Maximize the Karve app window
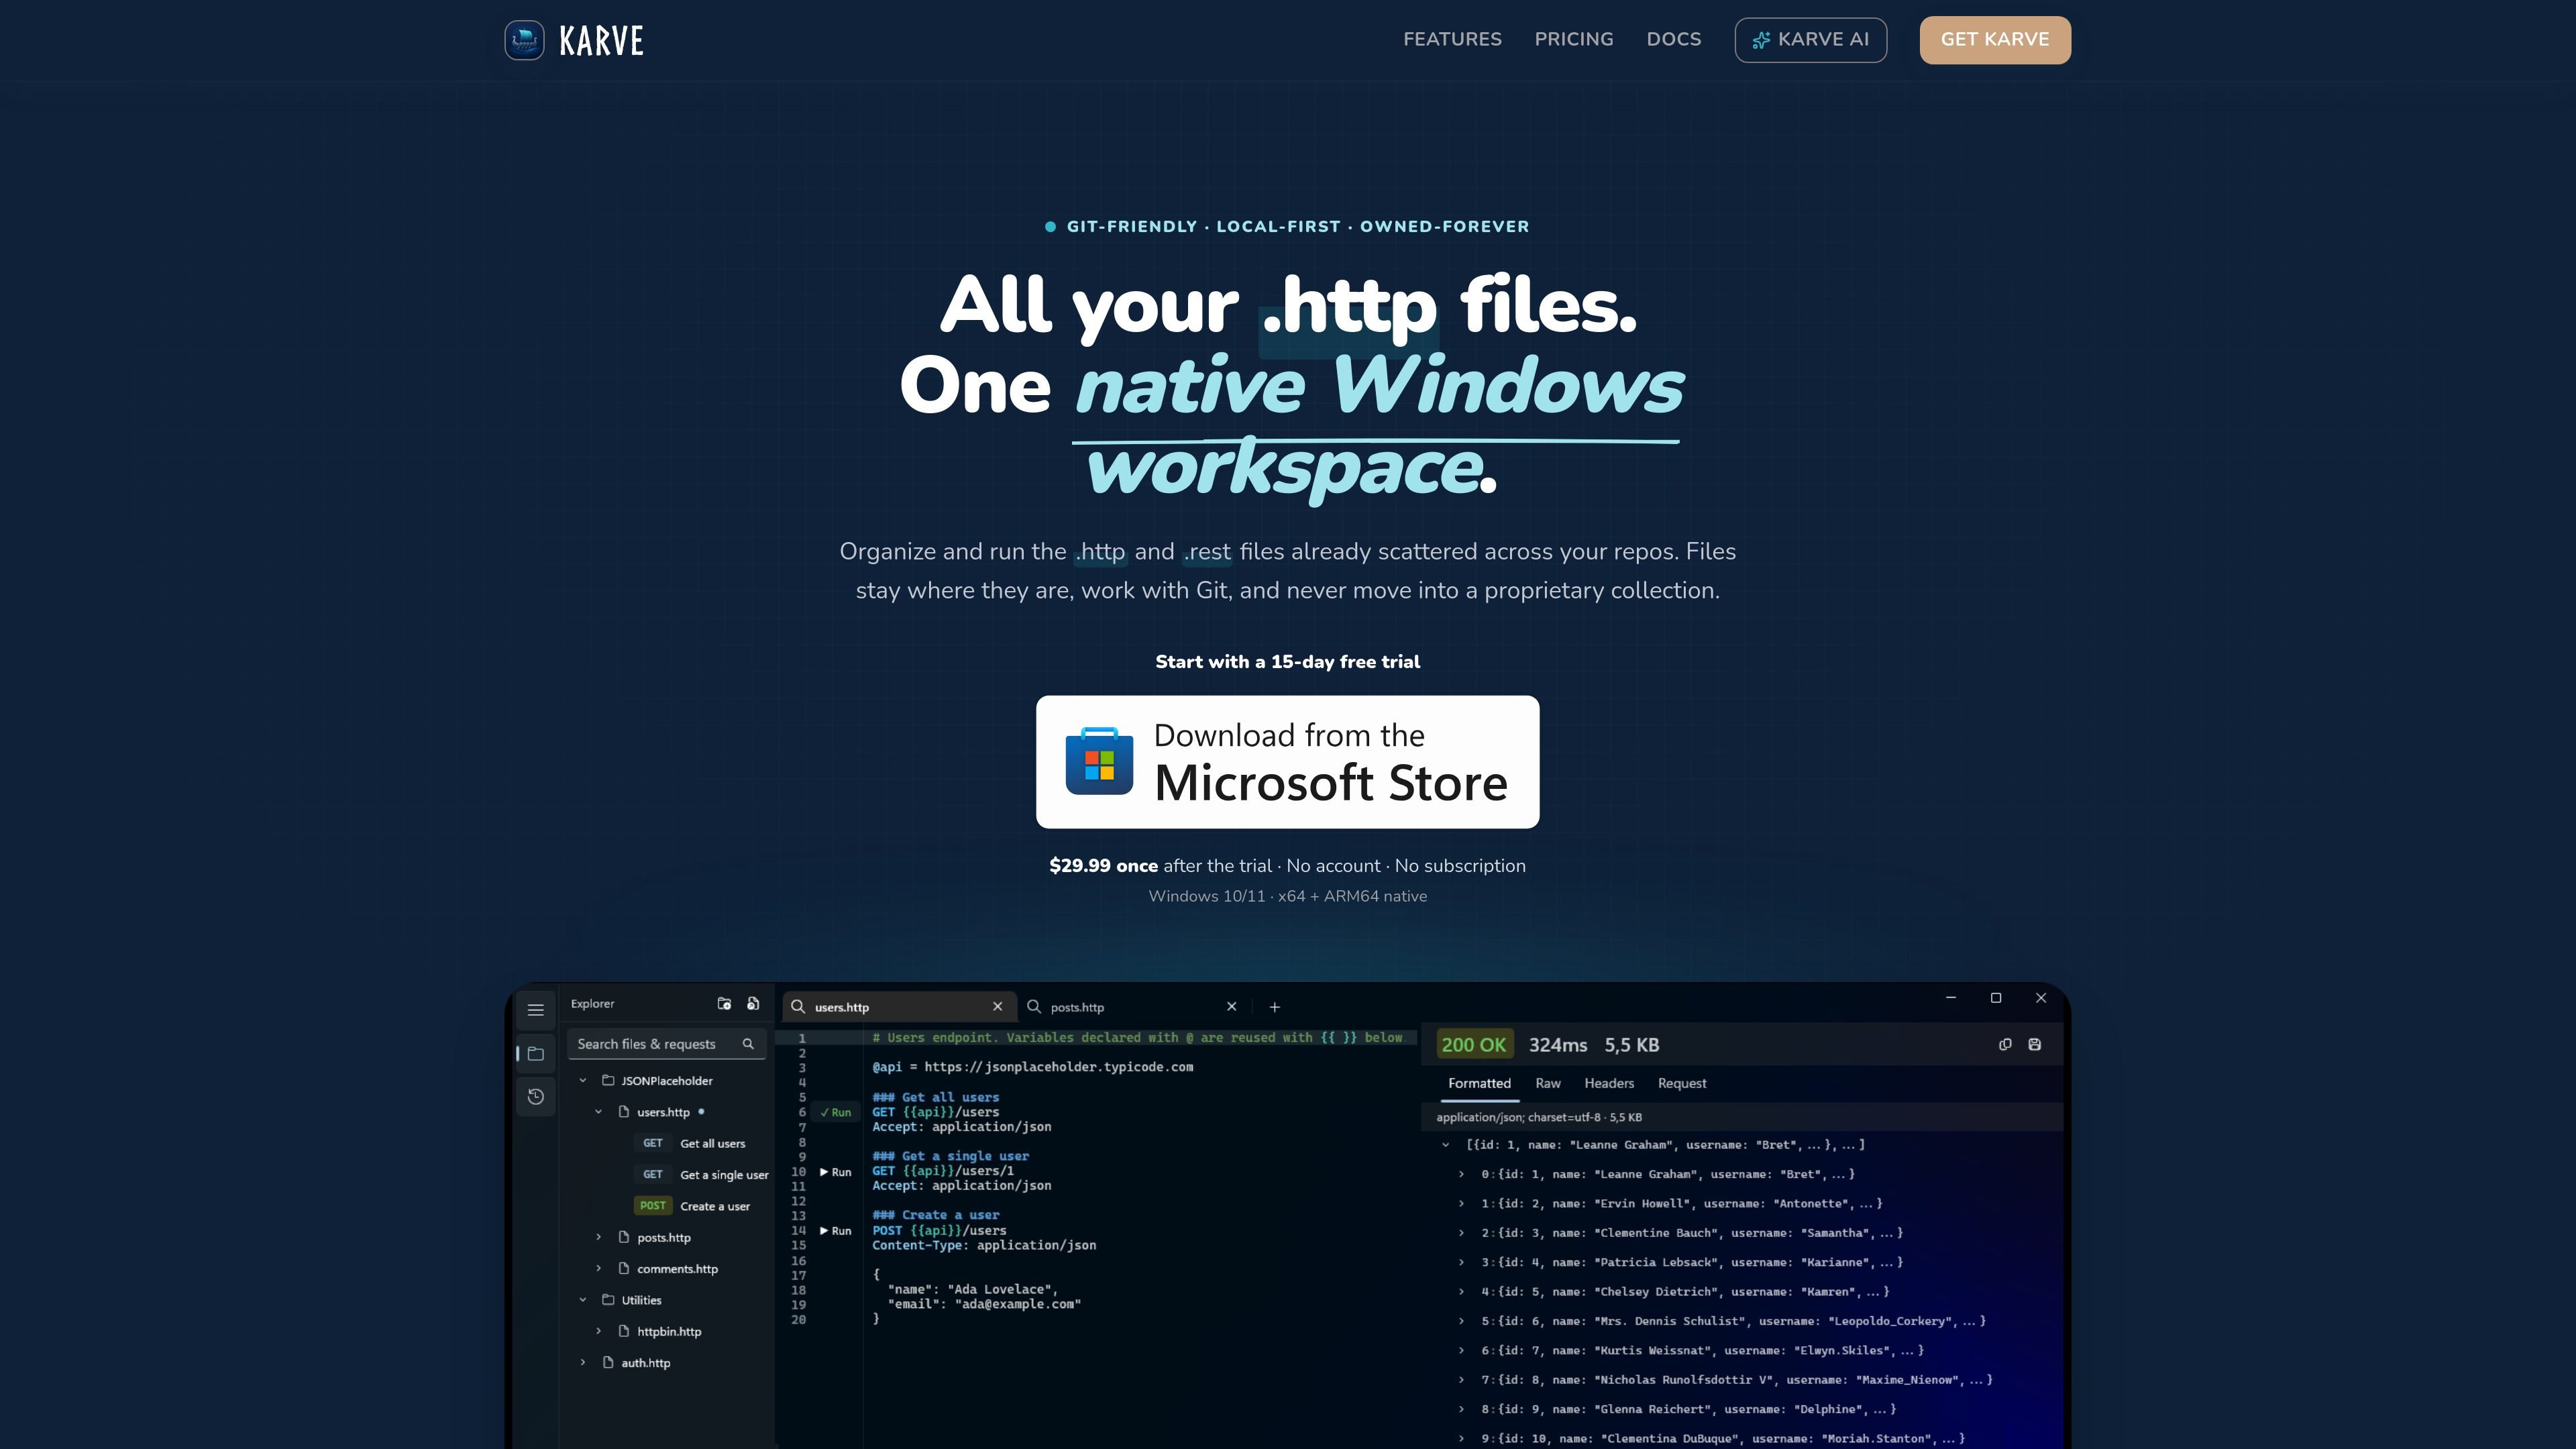Screen dimensions: 2576x1449 coord(1996,998)
